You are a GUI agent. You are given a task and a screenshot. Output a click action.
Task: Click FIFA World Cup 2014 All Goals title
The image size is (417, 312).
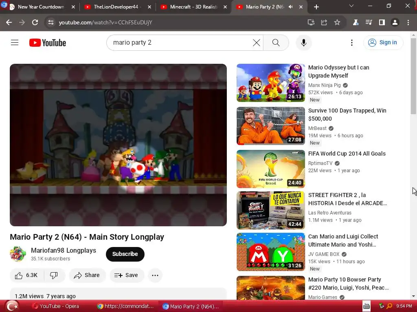click(x=347, y=154)
